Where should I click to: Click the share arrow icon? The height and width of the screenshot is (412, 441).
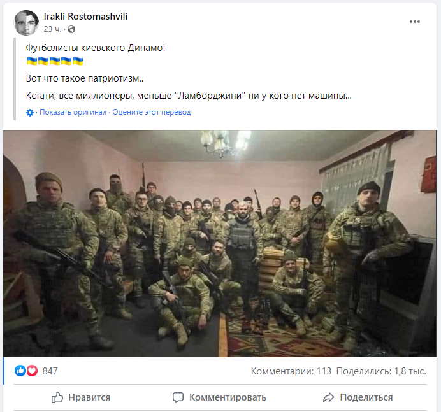click(x=328, y=397)
